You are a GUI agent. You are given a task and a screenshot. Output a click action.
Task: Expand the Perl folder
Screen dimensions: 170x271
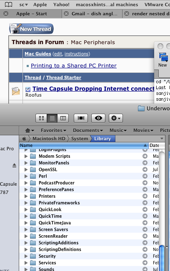coord(26,176)
